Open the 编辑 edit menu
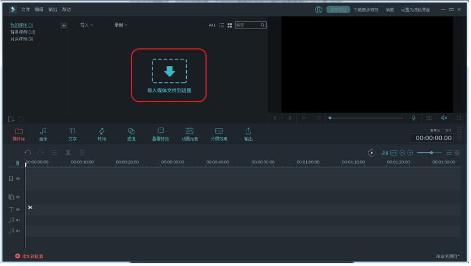 coord(39,9)
